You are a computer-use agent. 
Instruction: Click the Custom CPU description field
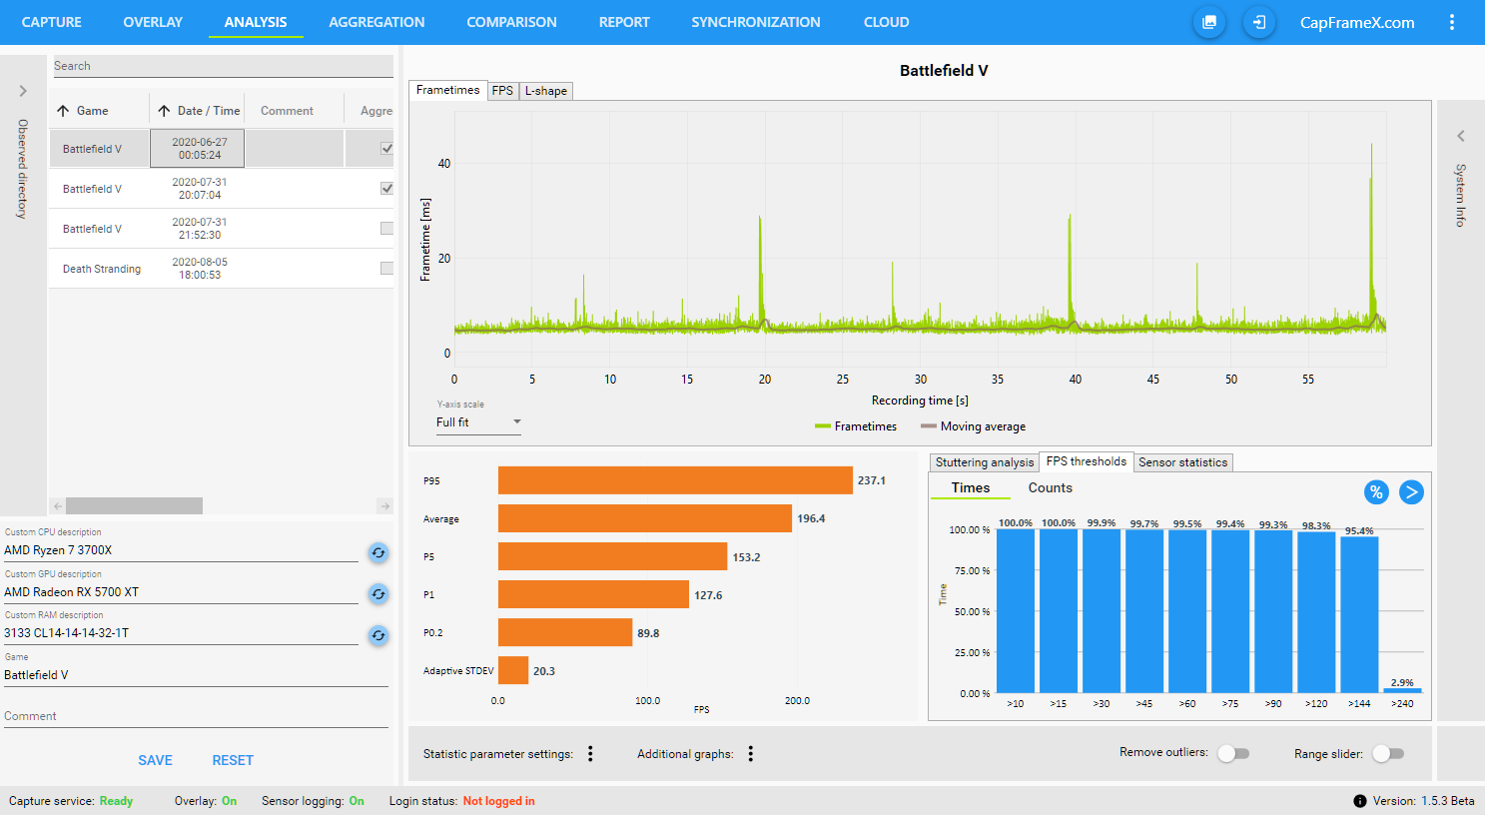coord(181,550)
